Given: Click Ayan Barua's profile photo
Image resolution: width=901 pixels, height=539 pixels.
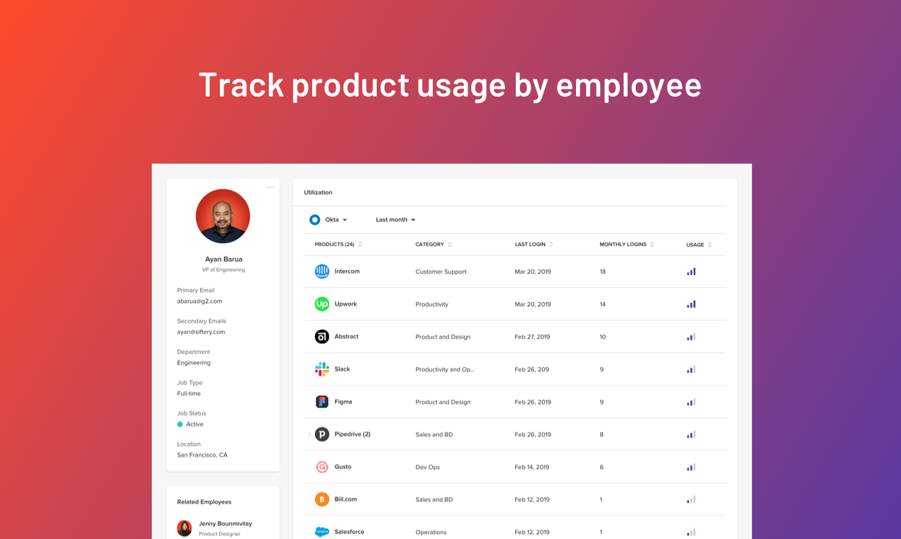Looking at the screenshot, I should 223,216.
